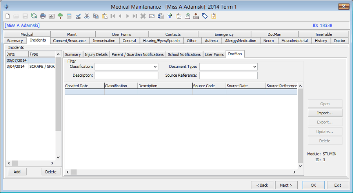The height and width of the screenshot is (193, 353).
Task: Open the Classification filter dropdown
Action: [x=155, y=67]
